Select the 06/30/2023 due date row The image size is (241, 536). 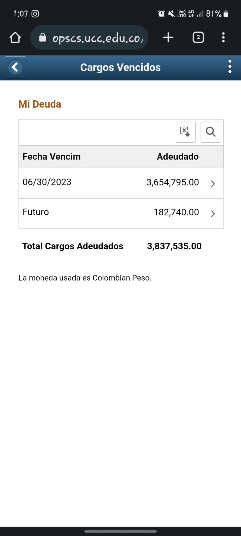(121, 183)
